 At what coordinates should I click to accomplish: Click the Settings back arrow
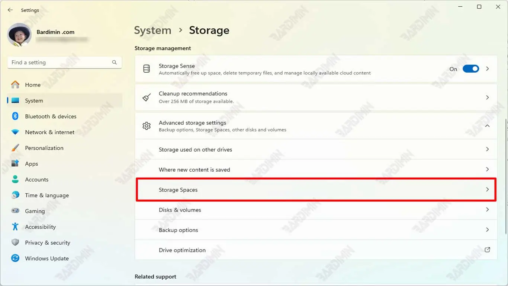10,10
